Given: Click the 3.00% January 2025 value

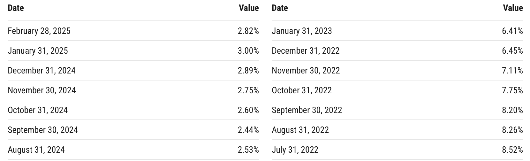Looking at the screenshot, I should point(248,51).
